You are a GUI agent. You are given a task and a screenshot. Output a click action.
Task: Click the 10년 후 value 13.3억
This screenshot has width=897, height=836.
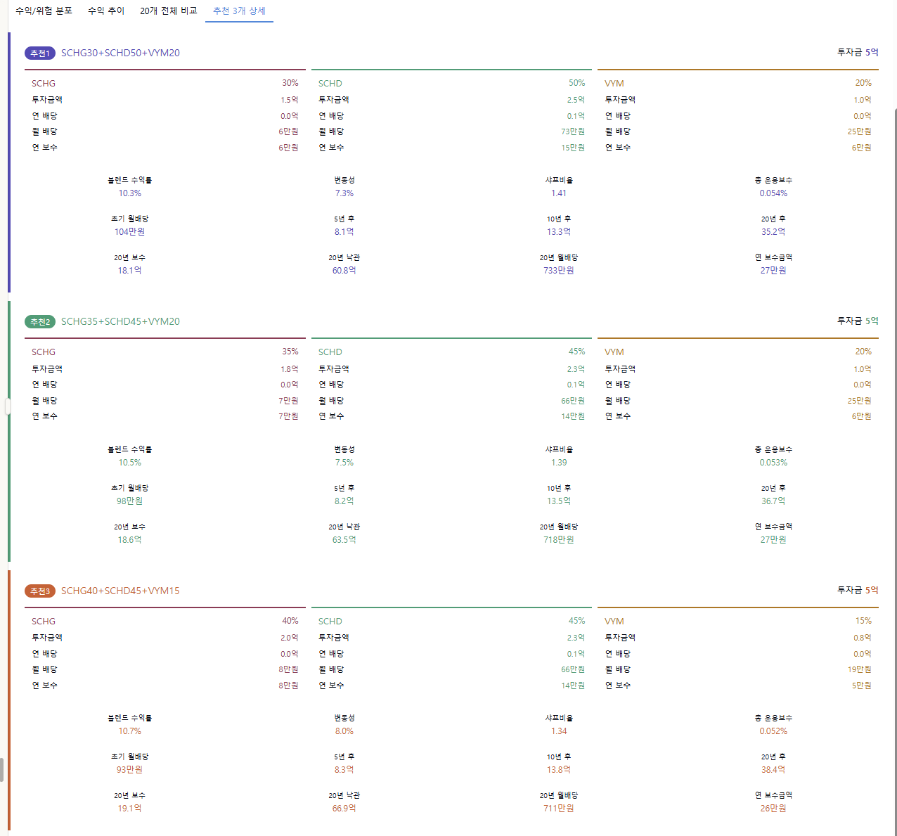(x=559, y=232)
